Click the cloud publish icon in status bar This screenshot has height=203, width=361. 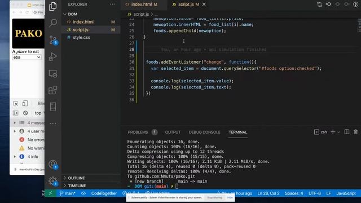[83, 193]
